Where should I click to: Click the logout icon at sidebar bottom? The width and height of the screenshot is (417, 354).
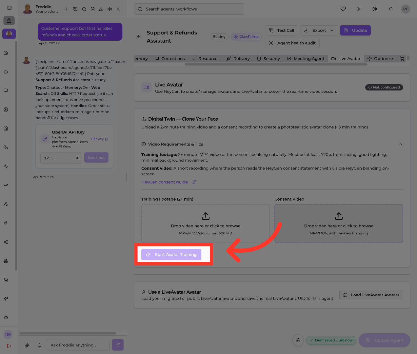point(9,346)
